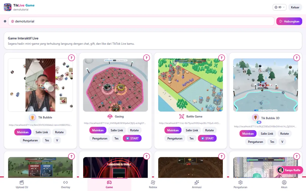Image resolution: width=306 pixels, height=191 pixels.
Task: Click START on the Battle Game card
Action: 207,138
